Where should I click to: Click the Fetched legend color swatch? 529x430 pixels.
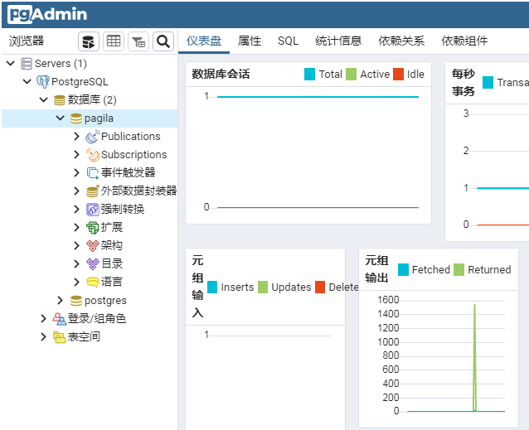(x=404, y=269)
